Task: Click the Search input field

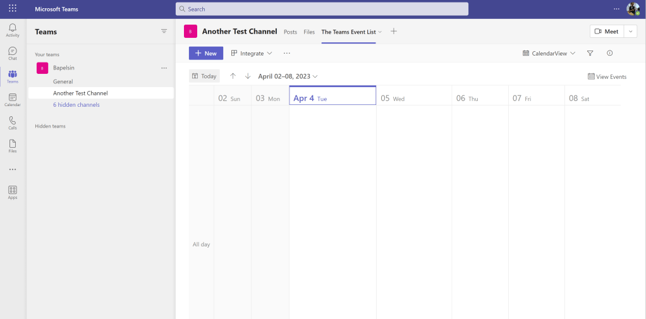Action: pyautogui.click(x=322, y=9)
